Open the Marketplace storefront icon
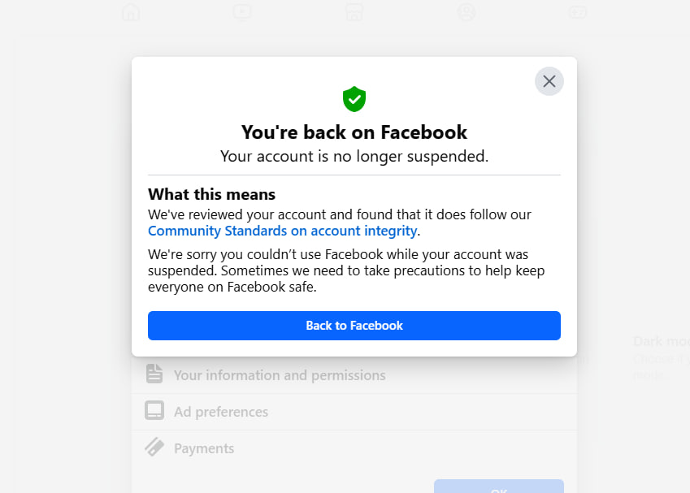Image resolution: width=690 pixels, height=493 pixels. coord(354,12)
